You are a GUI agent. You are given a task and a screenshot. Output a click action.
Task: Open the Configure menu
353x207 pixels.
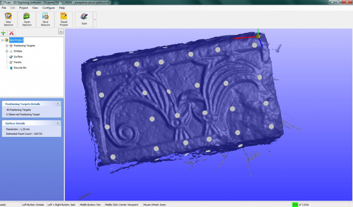tap(49, 8)
